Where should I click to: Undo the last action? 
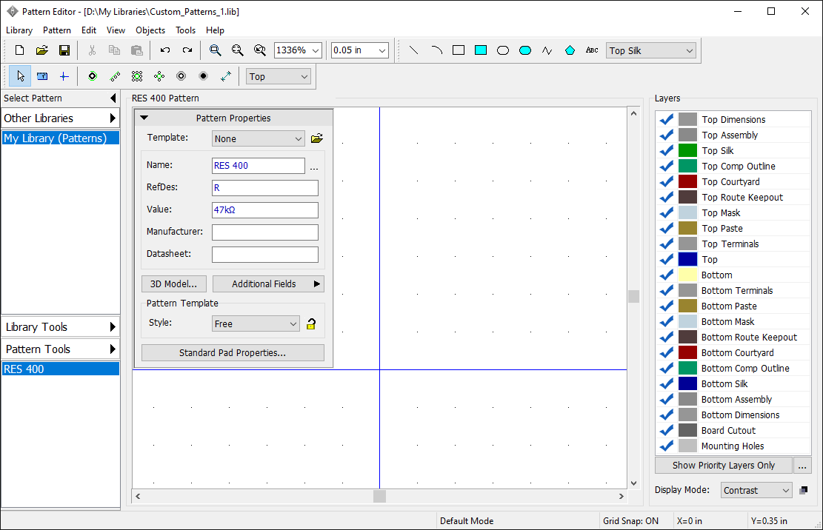164,50
